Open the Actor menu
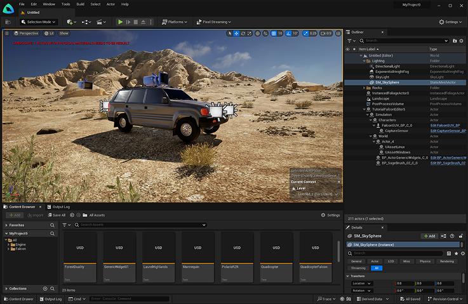Screen dimensions: 468x304 point(110,4)
